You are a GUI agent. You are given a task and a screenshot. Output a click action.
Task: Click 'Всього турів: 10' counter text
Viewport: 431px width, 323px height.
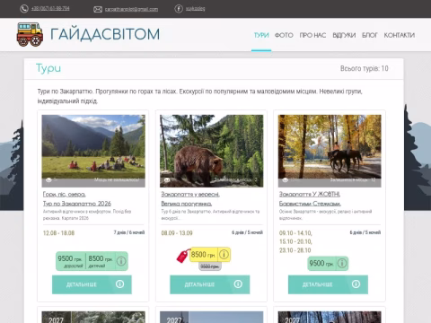(x=365, y=68)
